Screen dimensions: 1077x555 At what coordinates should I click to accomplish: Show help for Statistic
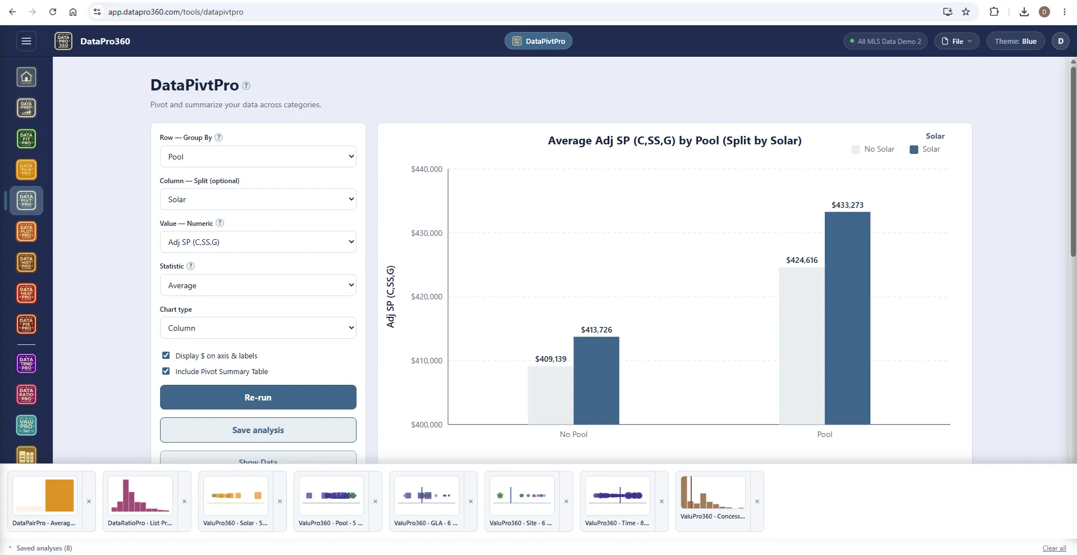pos(191,266)
